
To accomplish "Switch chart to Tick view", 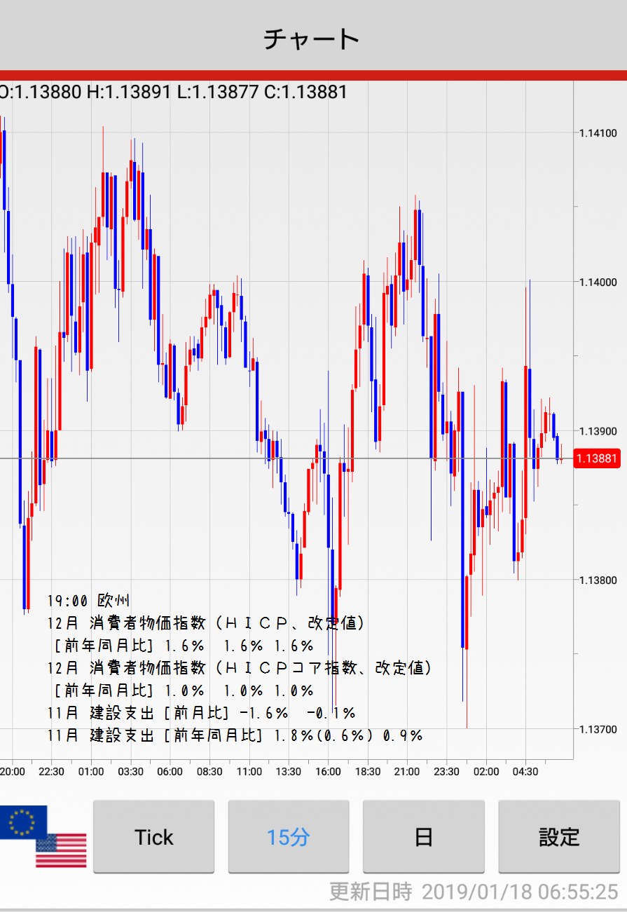I will pyautogui.click(x=153, y=837).
